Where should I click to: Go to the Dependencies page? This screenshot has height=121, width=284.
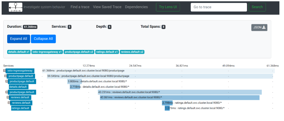136,7
